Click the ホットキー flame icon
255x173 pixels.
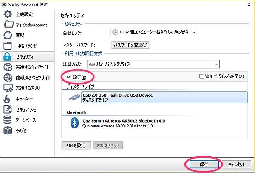tap(7, 99)
